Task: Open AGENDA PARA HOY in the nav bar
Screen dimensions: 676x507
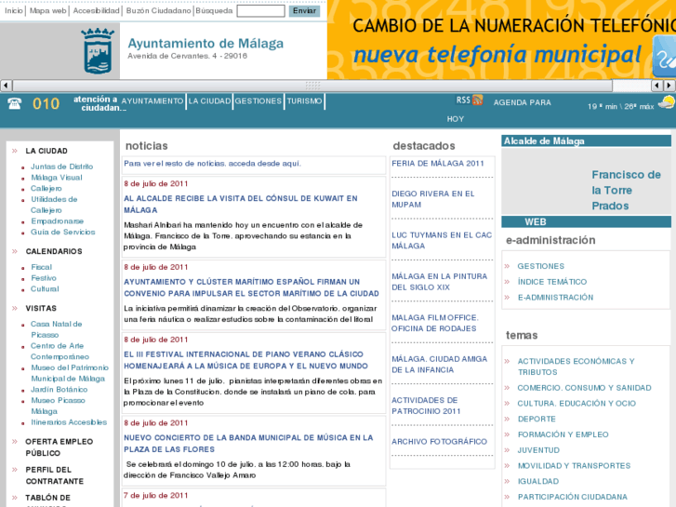Action: [498, 111]
